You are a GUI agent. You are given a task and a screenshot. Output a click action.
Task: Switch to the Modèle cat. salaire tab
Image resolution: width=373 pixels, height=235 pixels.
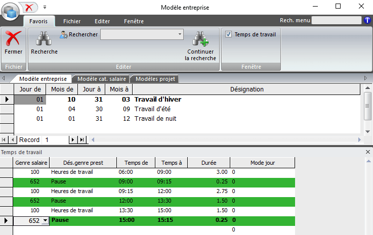(x=101, y=79)
